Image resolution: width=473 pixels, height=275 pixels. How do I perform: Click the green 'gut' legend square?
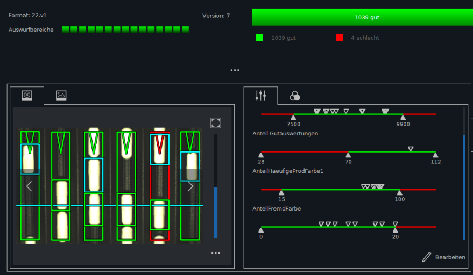coord(260,38)
